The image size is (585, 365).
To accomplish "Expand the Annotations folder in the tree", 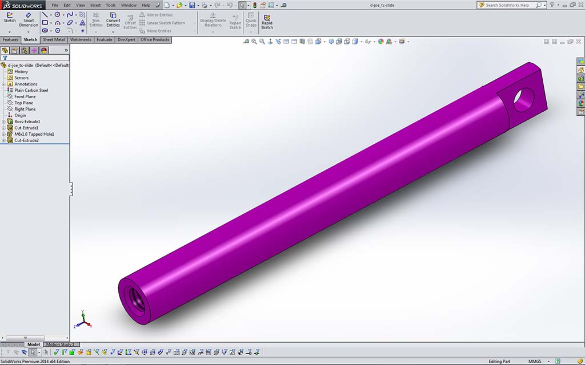I will 3,84.
